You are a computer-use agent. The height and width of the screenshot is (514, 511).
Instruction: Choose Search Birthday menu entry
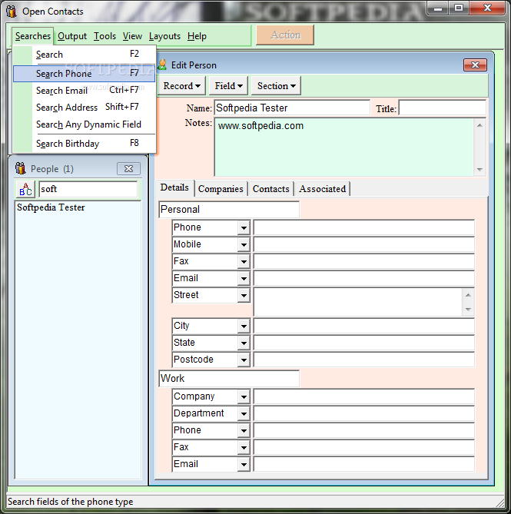(x=85, y=144)
